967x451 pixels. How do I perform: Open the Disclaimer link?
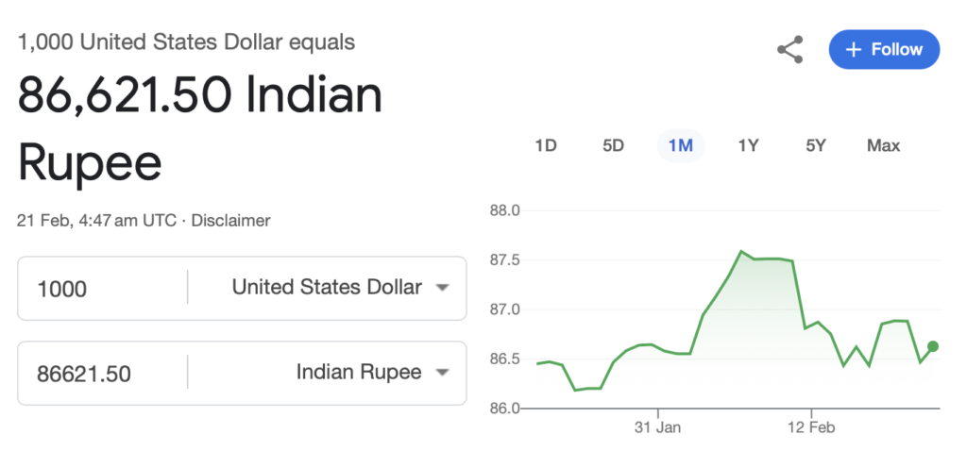pos(230,221)
